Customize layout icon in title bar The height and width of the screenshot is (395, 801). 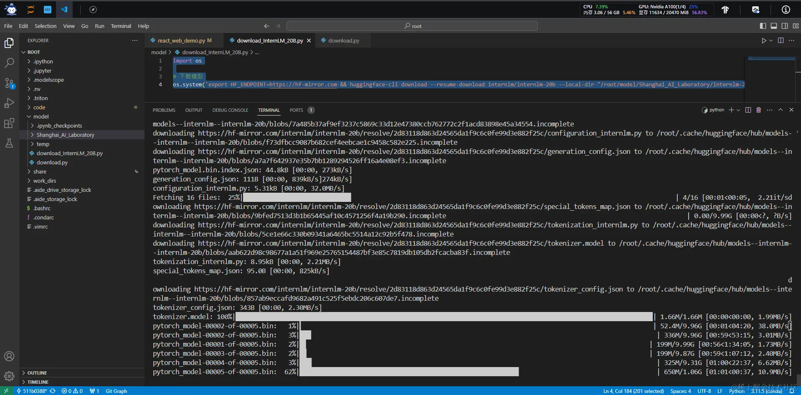click(x=796, y=26)
